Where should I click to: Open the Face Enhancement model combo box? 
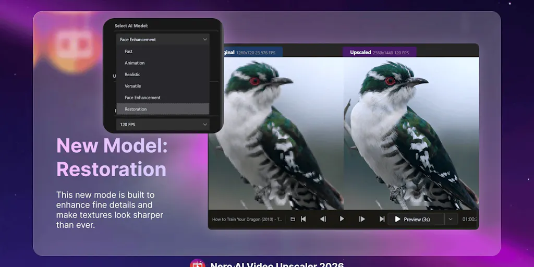click(163, 40)
